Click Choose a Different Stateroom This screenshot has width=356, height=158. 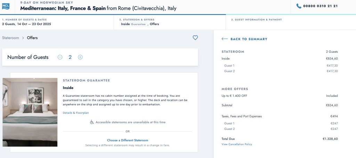(x=128, y=140)
